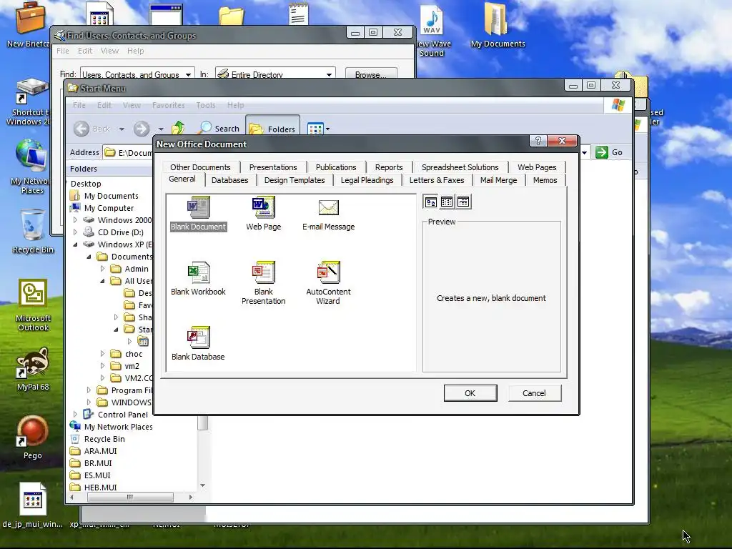Collapse the Windows XP (E:) drive node
This screenshot has height=549, width=732.
tap(76, 244)
